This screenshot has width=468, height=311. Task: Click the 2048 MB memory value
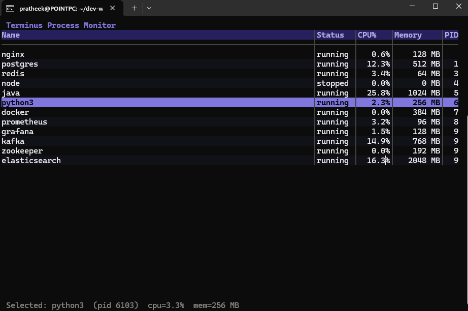pos(424,161)
